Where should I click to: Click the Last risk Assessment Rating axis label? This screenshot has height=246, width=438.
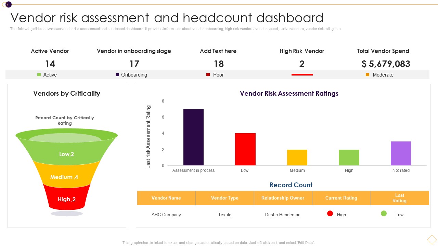tap(149, 137)
